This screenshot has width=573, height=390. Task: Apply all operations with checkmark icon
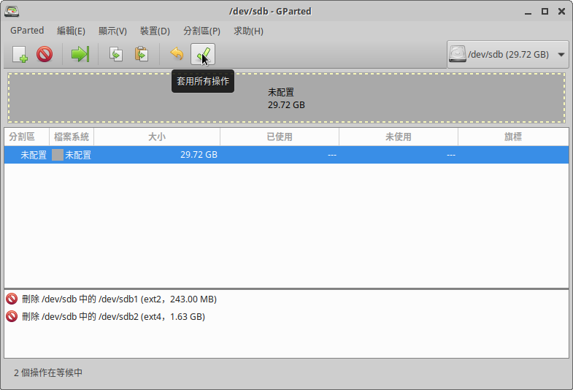click(x=203, y=54)
